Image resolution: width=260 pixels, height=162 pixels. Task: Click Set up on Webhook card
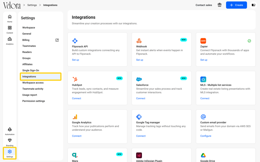[x=140, y=60]
